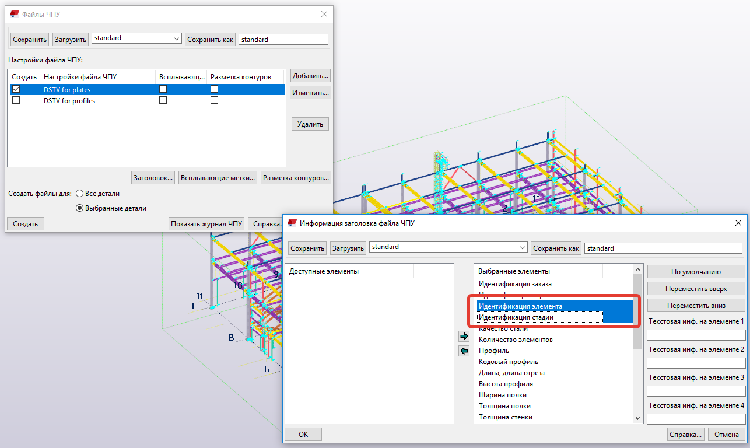Select the "Выбранные детали" radio button
This screenshot has height=448, width=750.
click(x=80, y=208)
